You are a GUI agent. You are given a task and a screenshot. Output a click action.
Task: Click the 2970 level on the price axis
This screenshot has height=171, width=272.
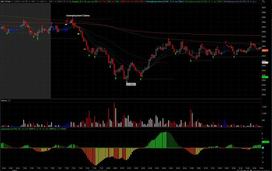(x=264, y=8)
